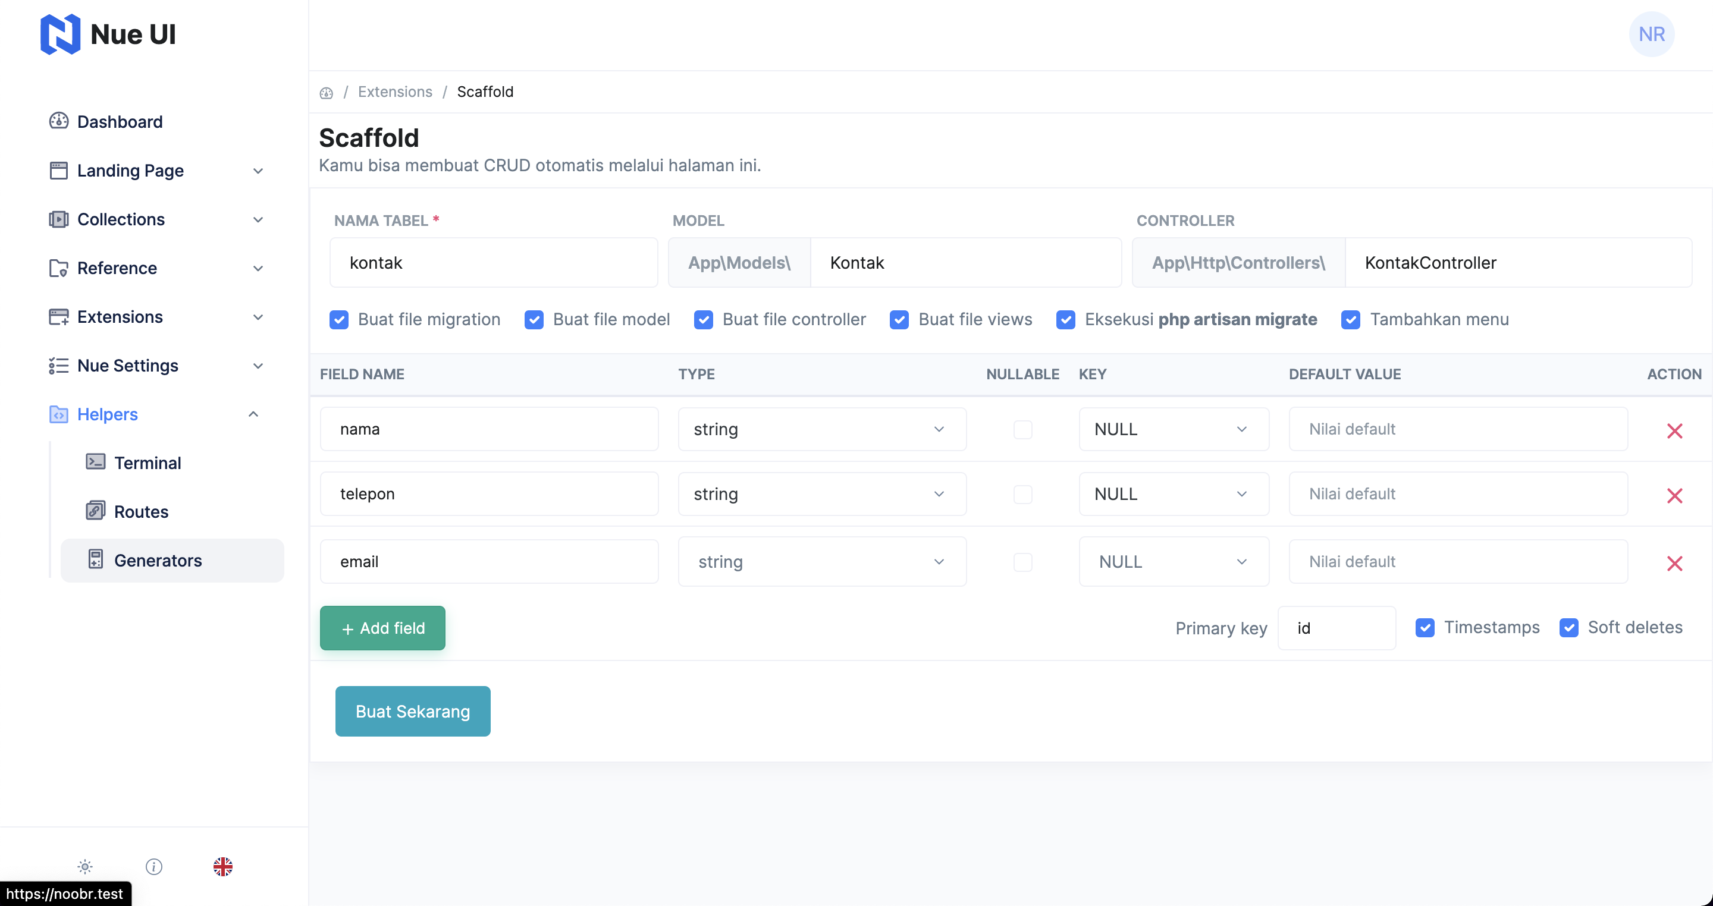1713x906 pixels.
Task: Edit Primary key id input
Action: [x=1336, y=628]
